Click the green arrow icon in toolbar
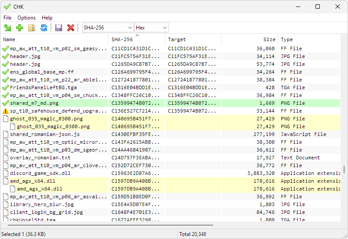The image size is (348, 239). point(7,28)
